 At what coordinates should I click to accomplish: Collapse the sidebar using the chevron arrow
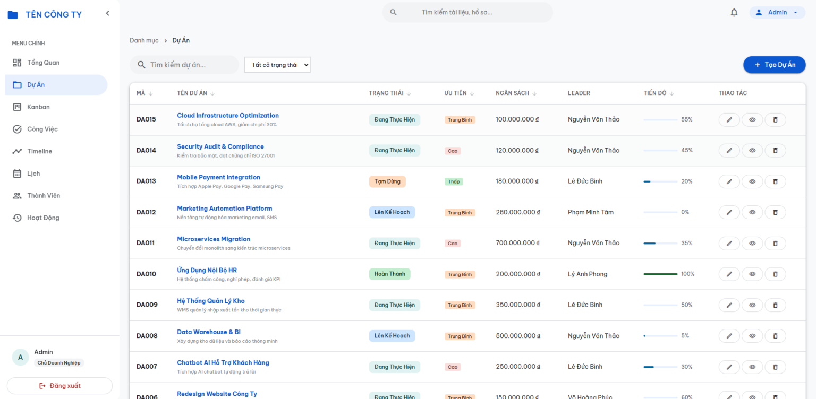pos(107,13)
